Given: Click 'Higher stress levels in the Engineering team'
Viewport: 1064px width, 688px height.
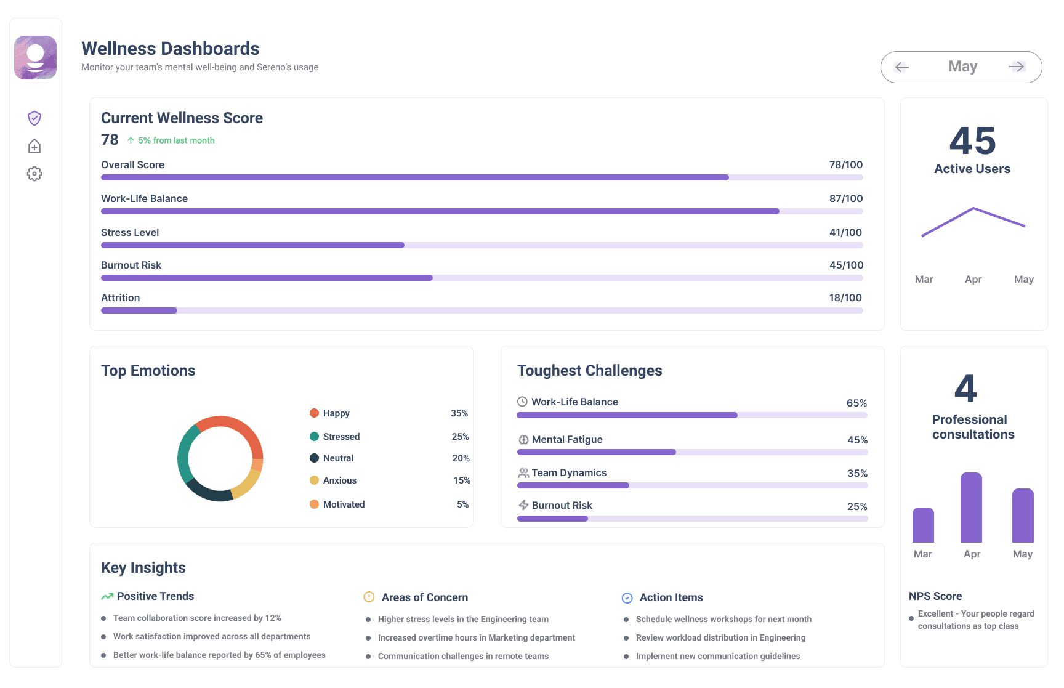Looking at the screenshot, I should 463,619.
